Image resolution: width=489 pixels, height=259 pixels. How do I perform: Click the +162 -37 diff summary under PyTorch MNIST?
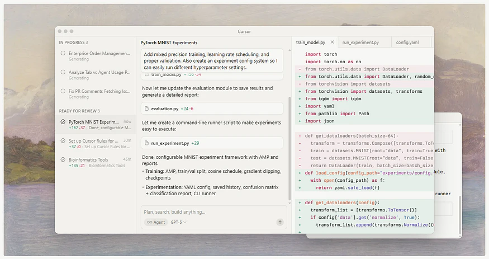[77, 128]
